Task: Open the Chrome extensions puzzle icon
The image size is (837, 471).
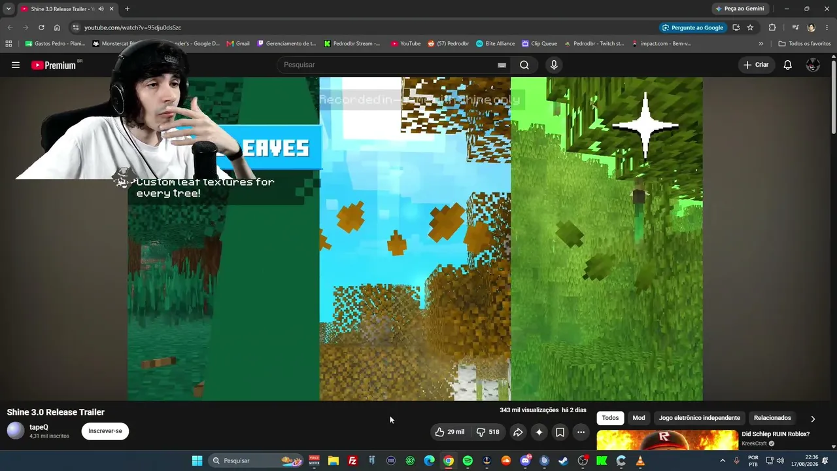Action: [772, 27]
